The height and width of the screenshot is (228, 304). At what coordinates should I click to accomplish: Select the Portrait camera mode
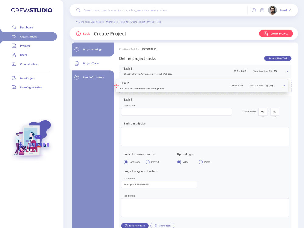[147, 162]
